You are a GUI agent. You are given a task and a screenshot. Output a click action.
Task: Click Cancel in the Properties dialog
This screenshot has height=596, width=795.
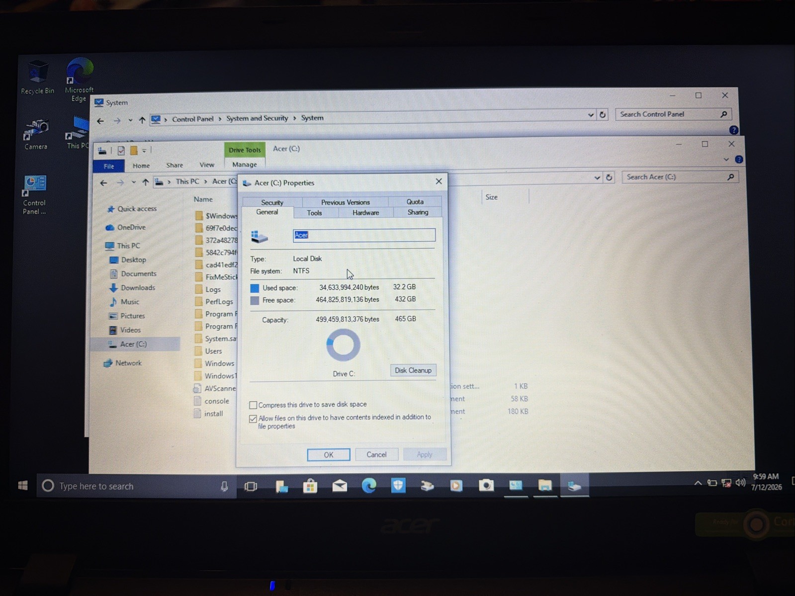click(x=376, y=454)
